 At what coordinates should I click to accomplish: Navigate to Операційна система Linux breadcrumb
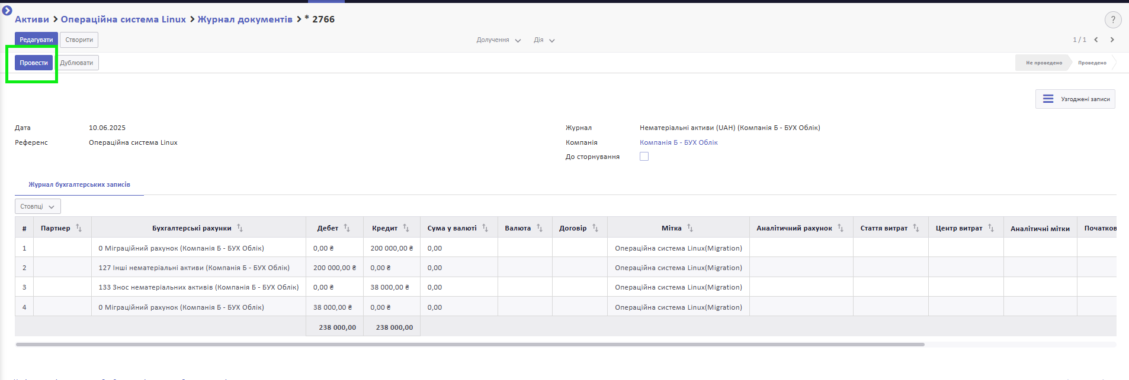[123, 20]
